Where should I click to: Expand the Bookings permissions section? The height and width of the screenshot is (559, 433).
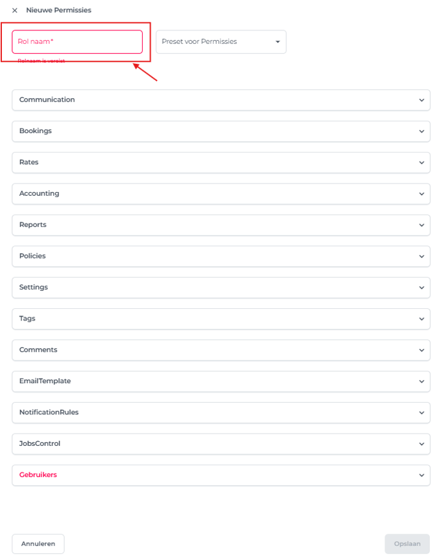[220, 131]
